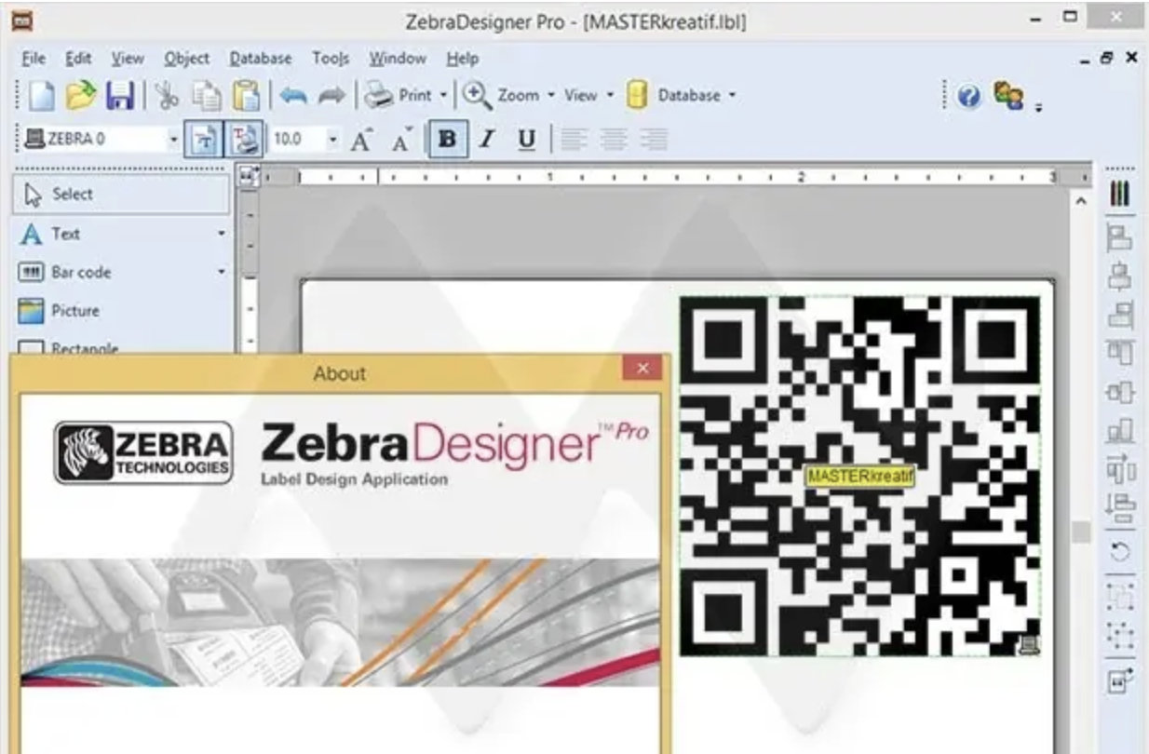Rotate the selected object
This screenshot has height=754, width=1149.
tap(1120, 552)
